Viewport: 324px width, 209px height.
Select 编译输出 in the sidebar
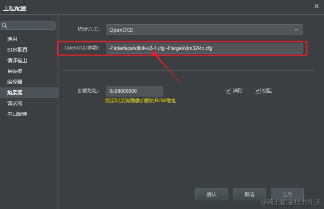coord(17,61)
